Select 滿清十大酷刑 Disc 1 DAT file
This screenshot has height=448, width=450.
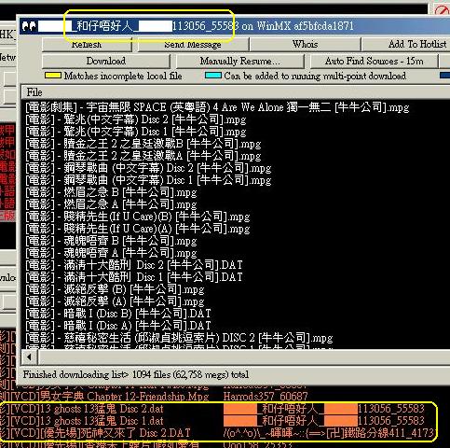[134, 277]
